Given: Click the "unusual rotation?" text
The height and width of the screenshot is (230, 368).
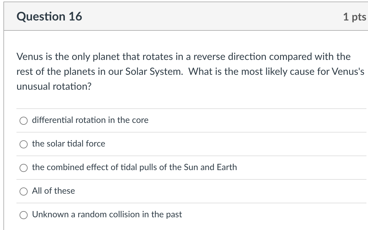Looking at the screenshot, I should [54, 87].
